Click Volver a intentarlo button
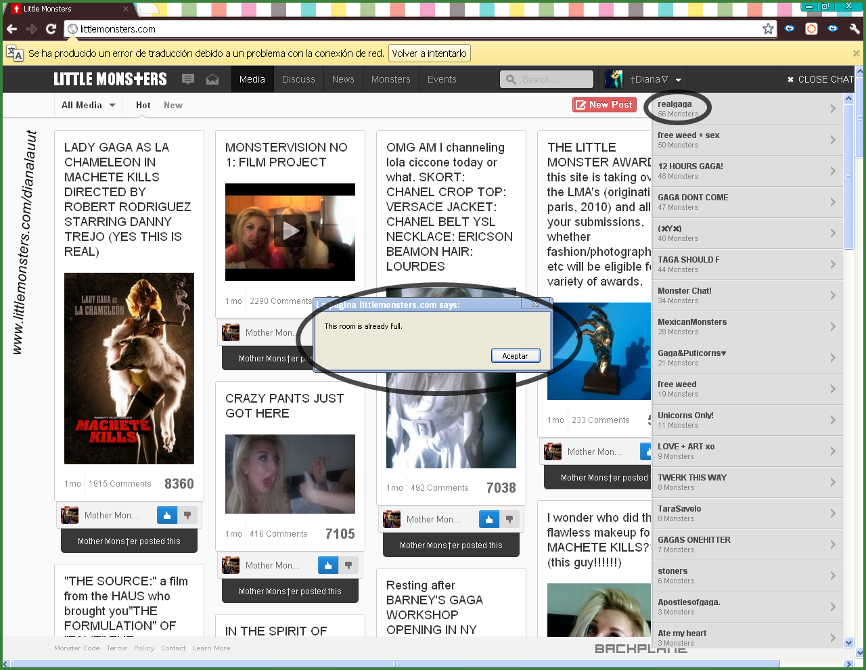 click(429, 53)
